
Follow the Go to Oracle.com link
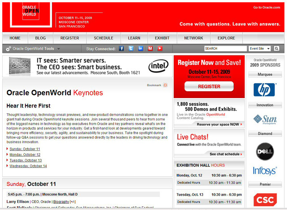click(267, 8)
